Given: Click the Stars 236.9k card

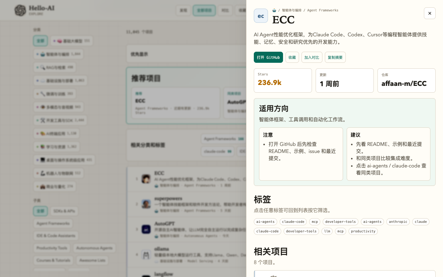Looking at the screenshot, I should tap(283, 80).
